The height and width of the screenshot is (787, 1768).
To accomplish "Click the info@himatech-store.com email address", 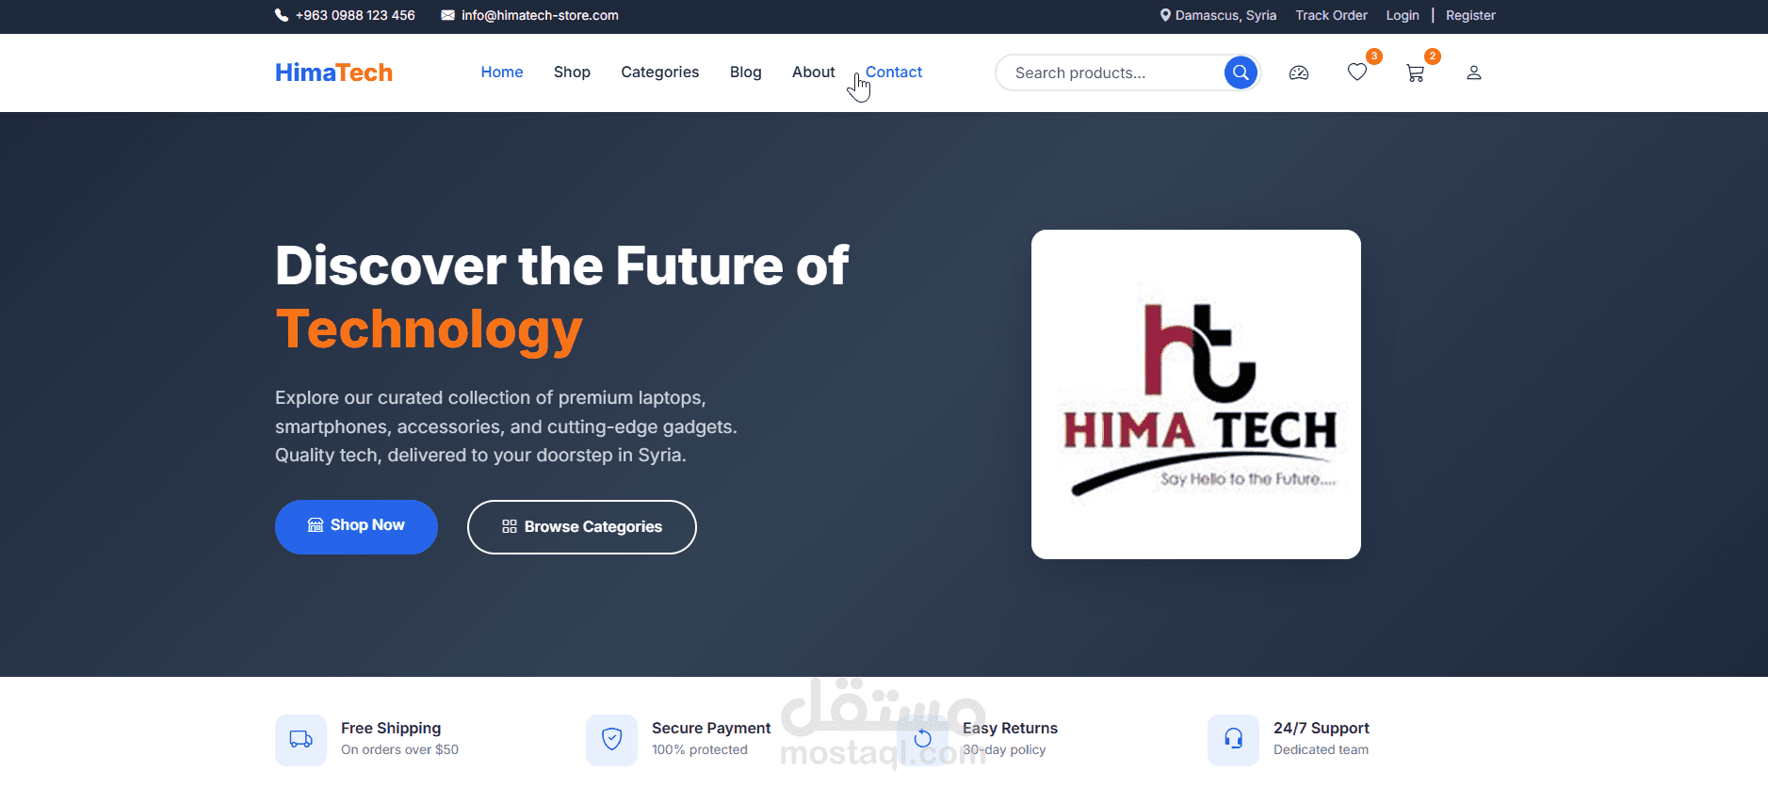I will pyautogui.click(x=540, y=15).
